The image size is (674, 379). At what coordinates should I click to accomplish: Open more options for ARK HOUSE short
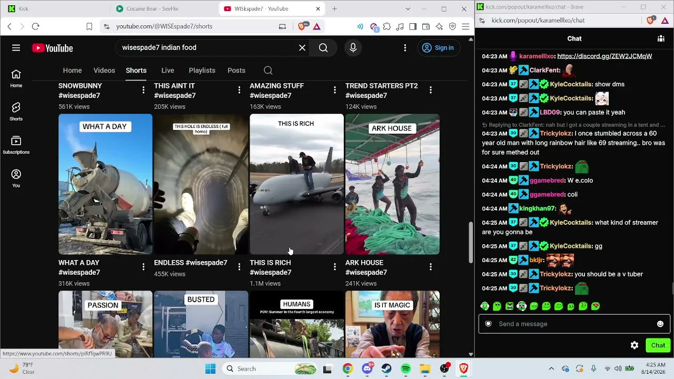point(431,267)
